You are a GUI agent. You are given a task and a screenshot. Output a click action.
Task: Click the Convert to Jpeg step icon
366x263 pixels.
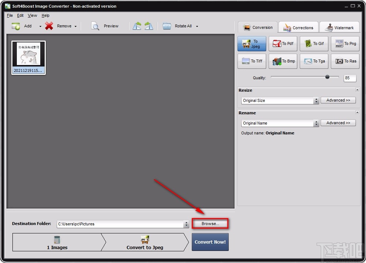(x=145, y=240)
